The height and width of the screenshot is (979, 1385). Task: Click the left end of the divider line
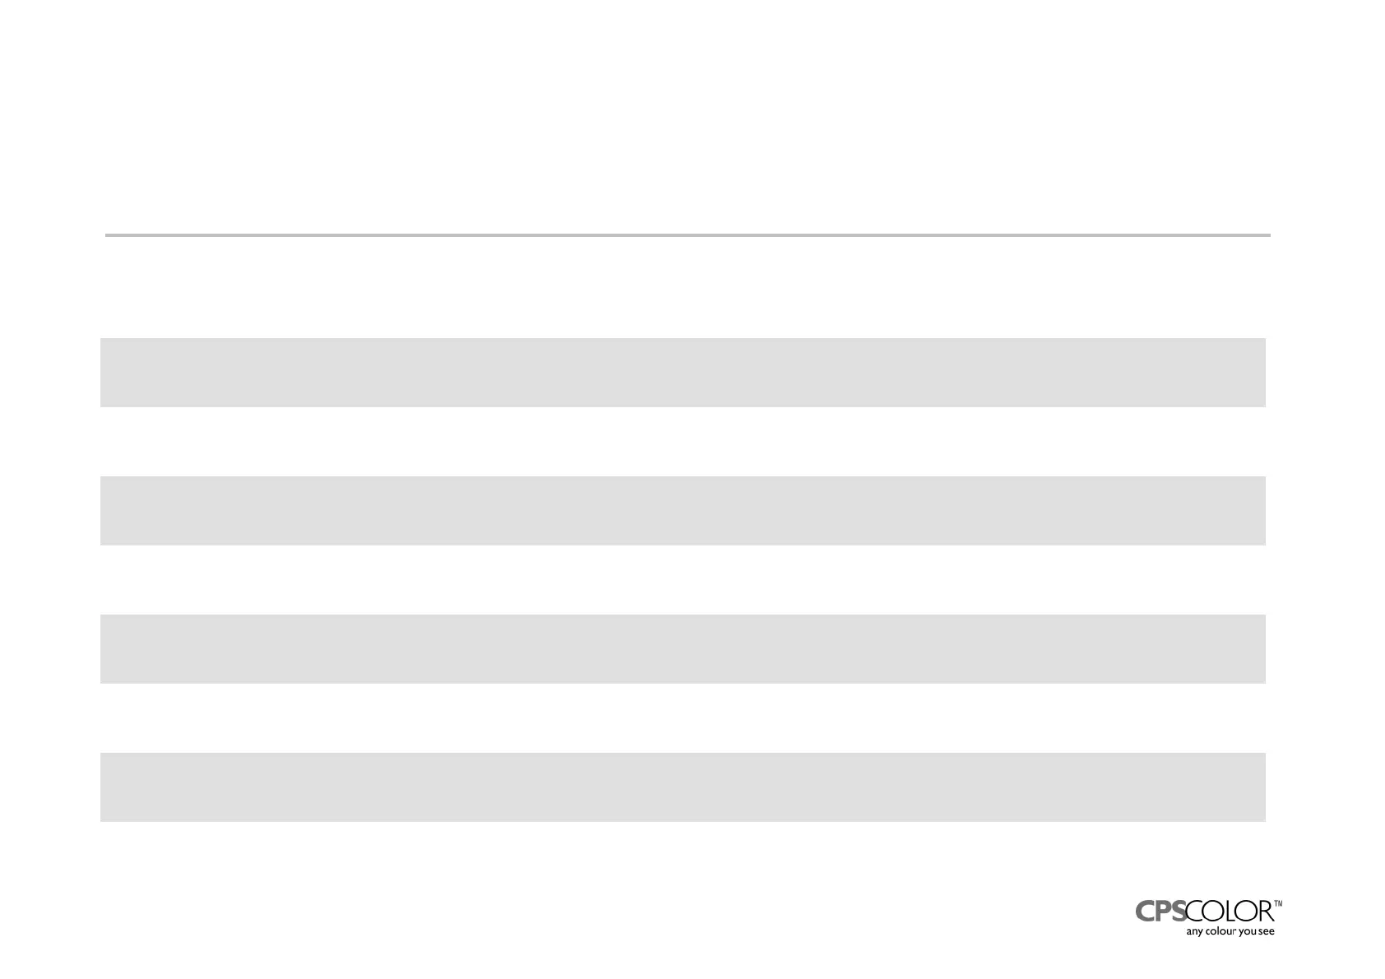coord(110,235)
